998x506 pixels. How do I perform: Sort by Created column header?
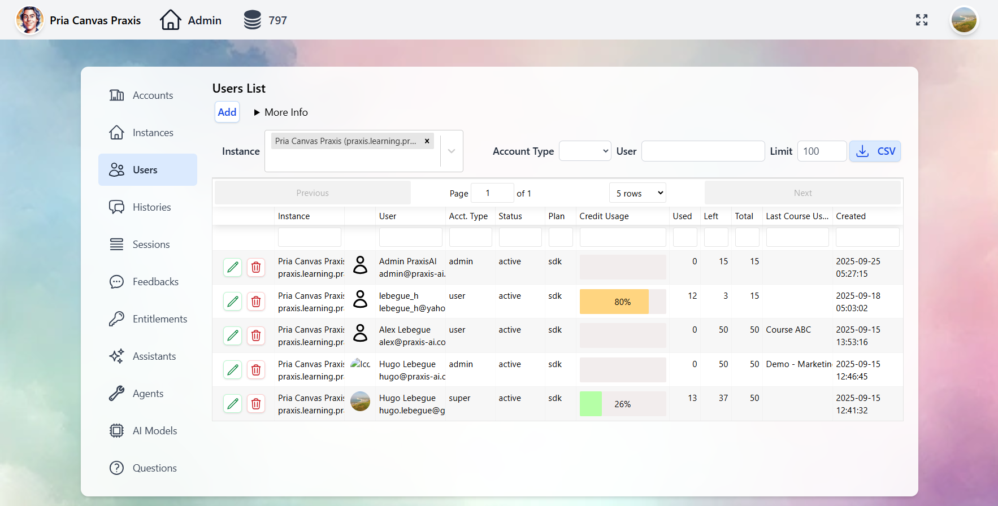[867, 216]
